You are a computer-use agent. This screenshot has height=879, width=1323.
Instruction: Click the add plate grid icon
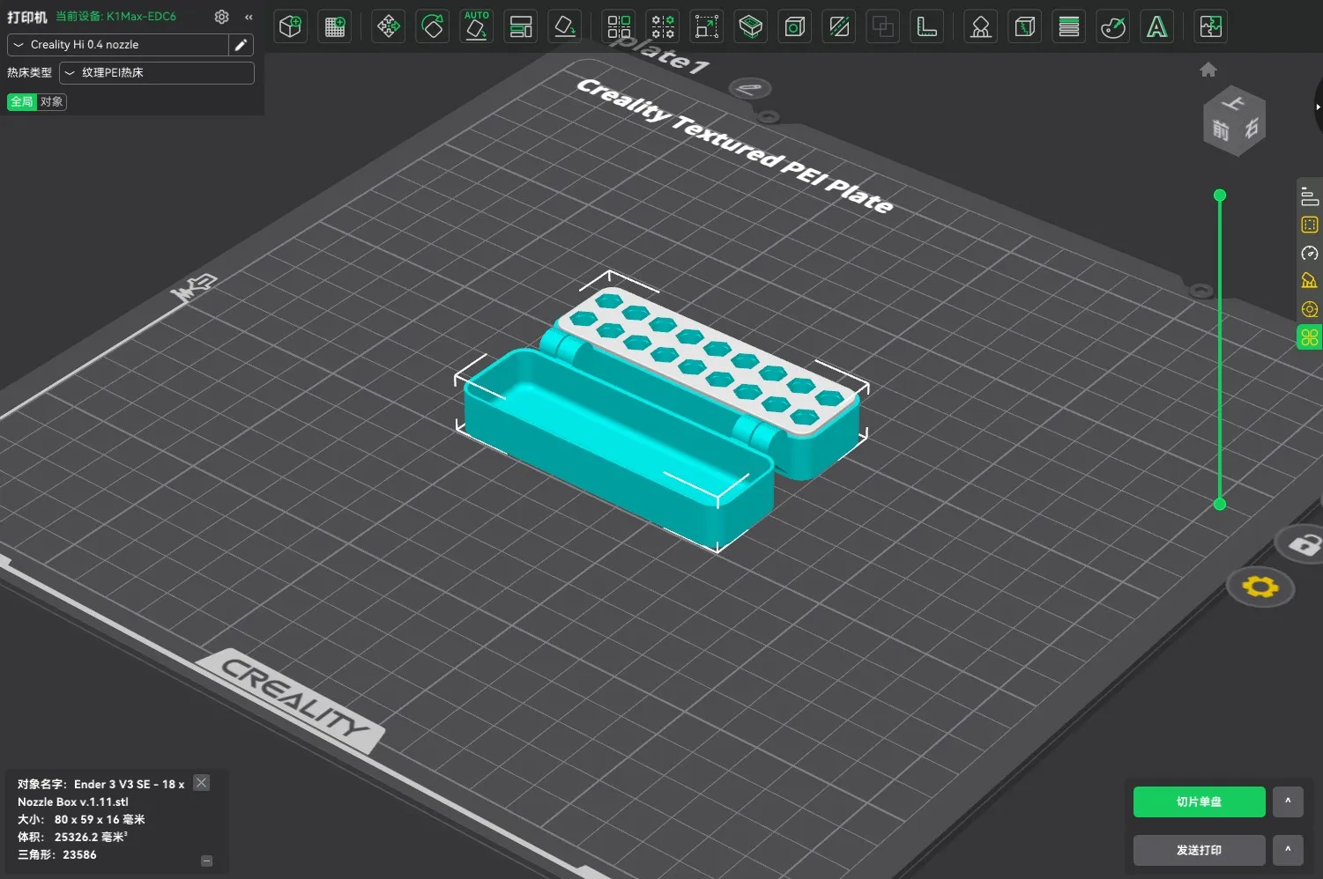[x=335, y=26]
